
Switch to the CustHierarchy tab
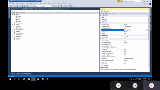pyautogui.click(x=15, y=9)
